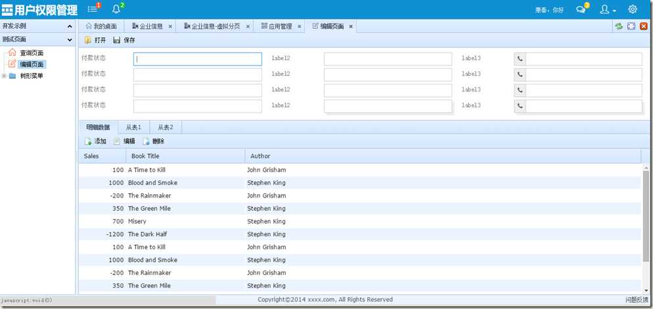The width and height of the screenshot is (653, 309).
Task: Sort by the Author column header
Action: 443,156
